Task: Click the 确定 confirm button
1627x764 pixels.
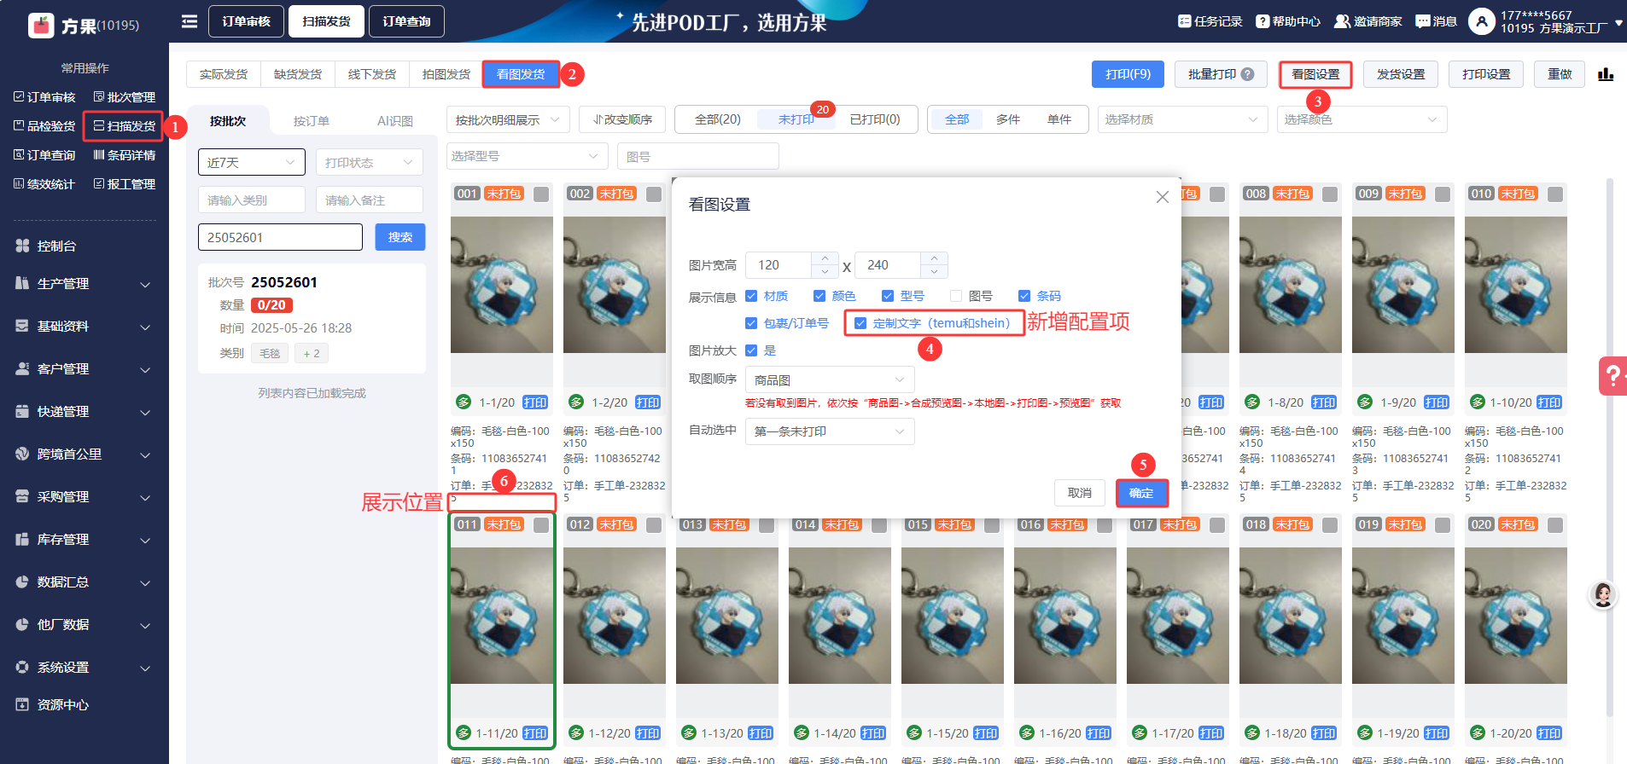Action: (x=1141, y=493)
